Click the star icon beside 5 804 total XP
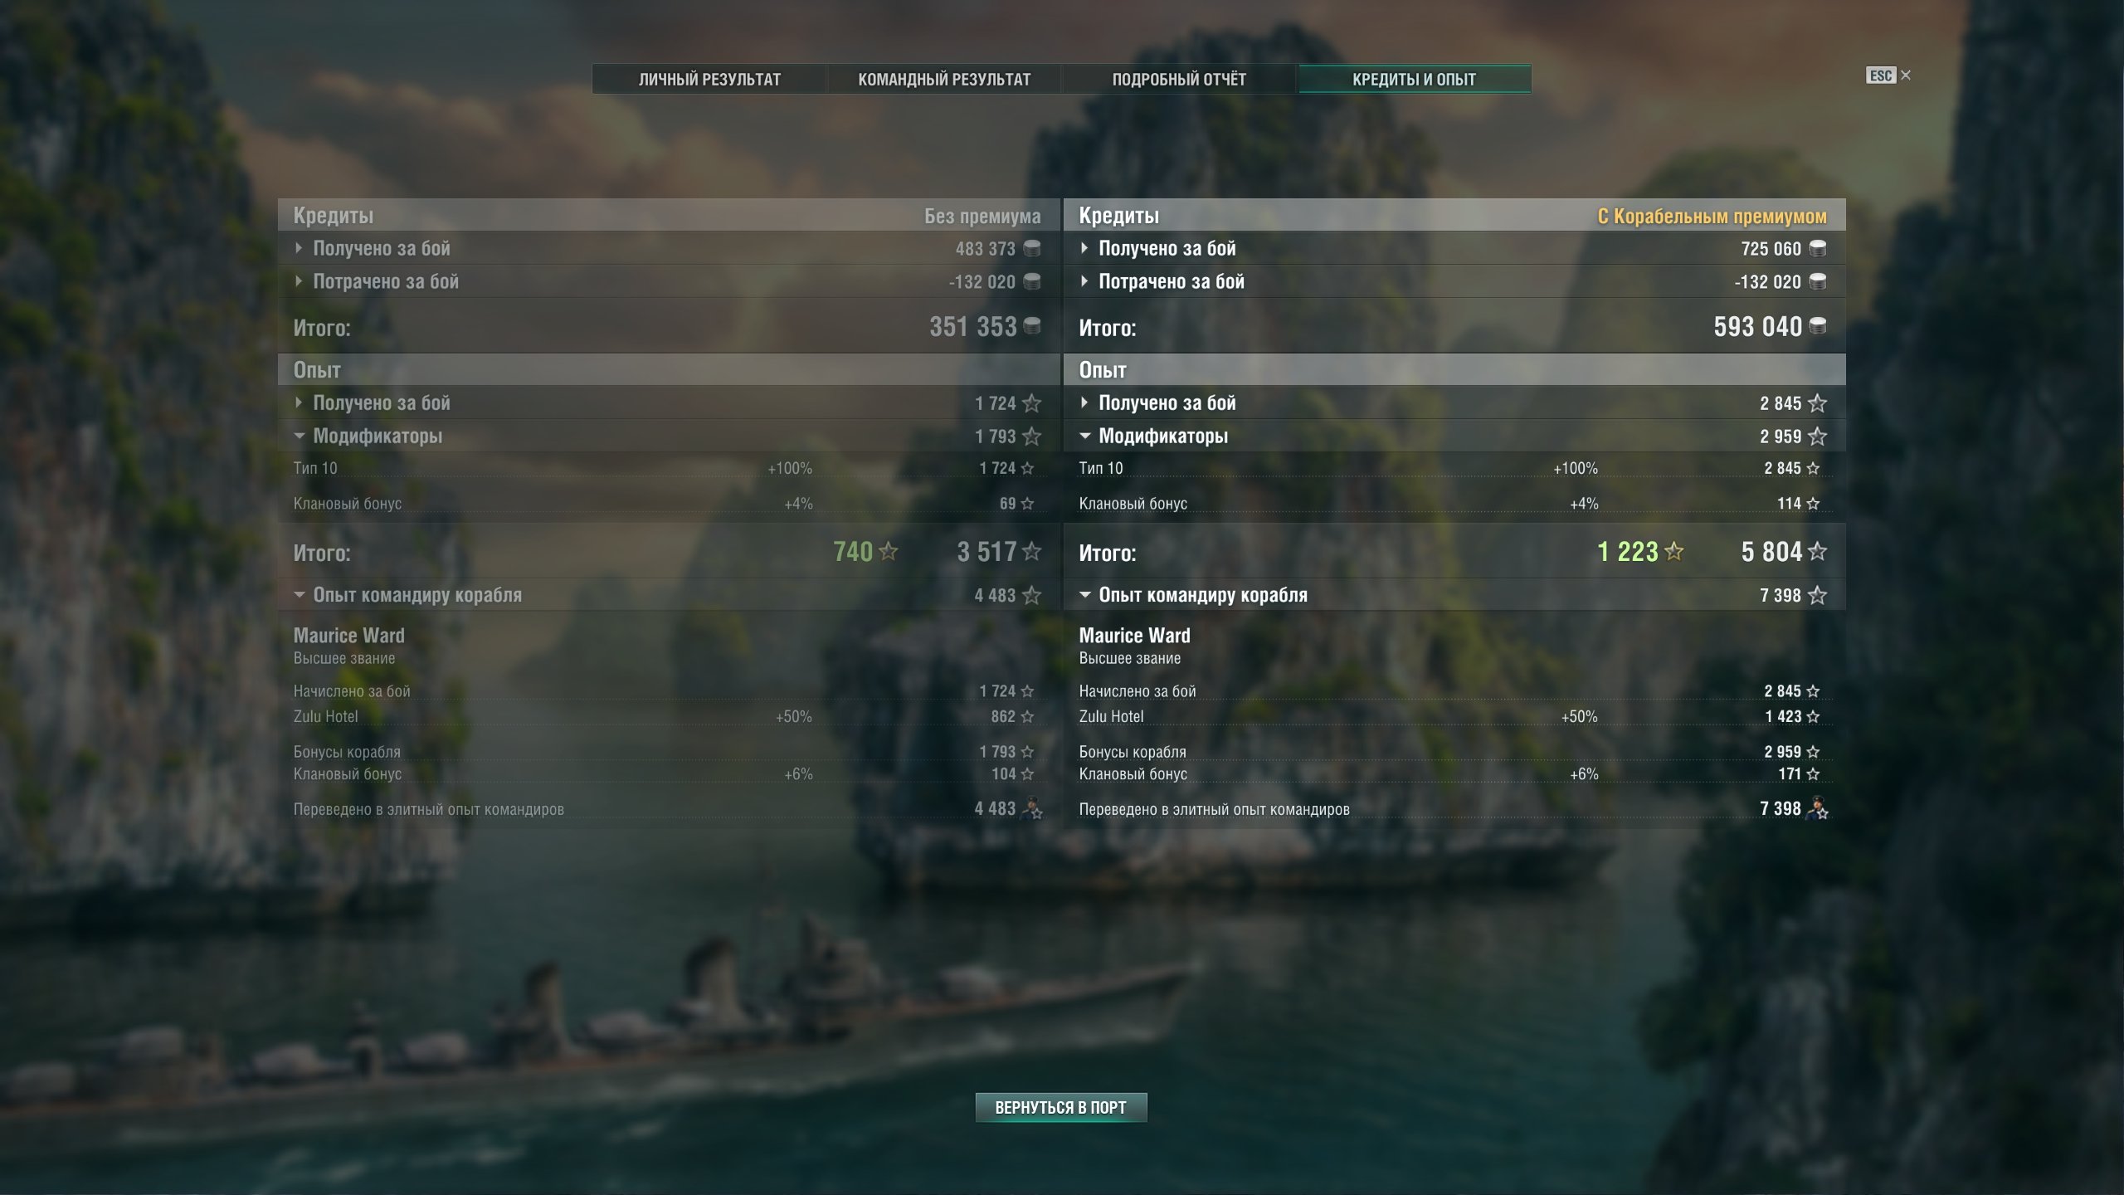Image resolution: width=2124 pixels, height=1195 pixels. tap(1817, 551)
